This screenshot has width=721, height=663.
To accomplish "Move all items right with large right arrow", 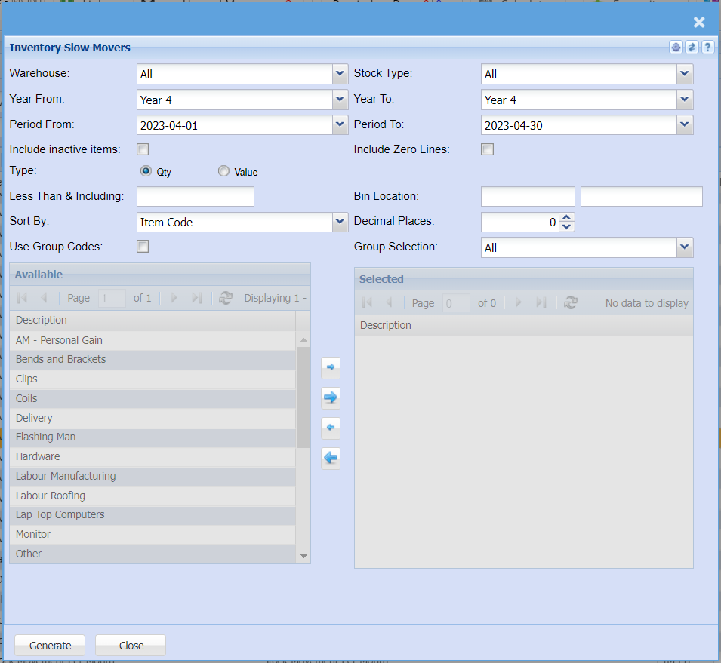I will [330, 397].
